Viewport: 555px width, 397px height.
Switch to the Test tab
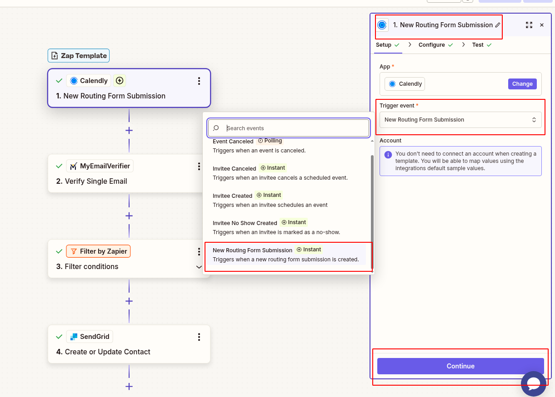[478, 44]
